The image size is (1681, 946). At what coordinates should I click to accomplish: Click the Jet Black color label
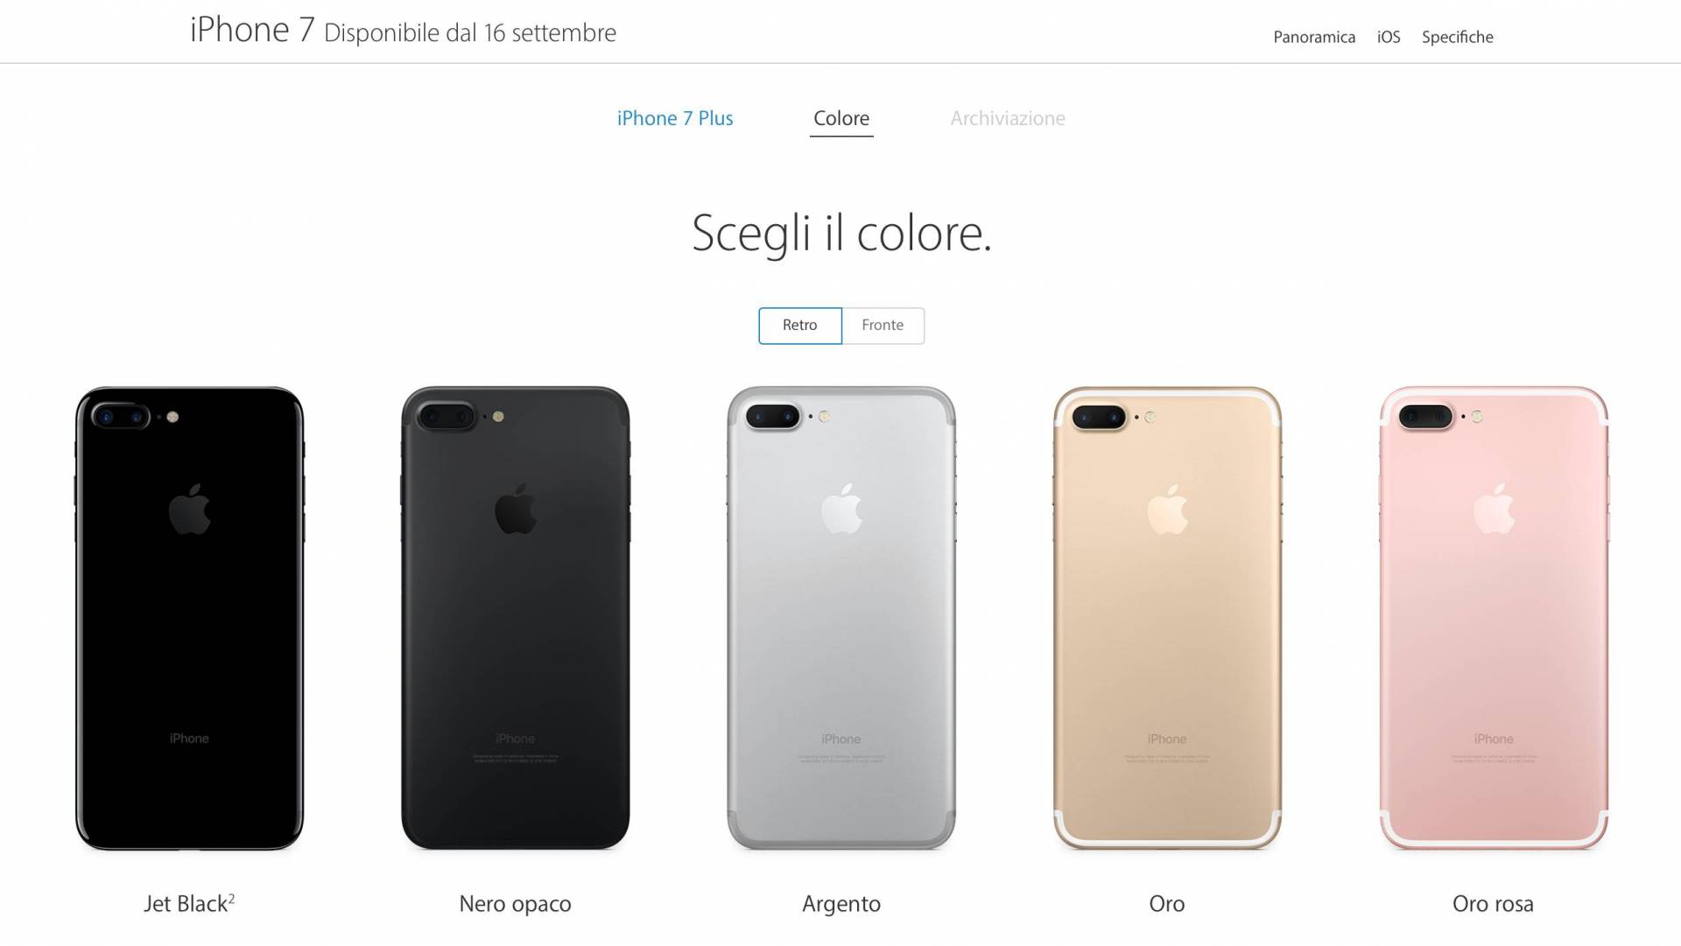186,904
